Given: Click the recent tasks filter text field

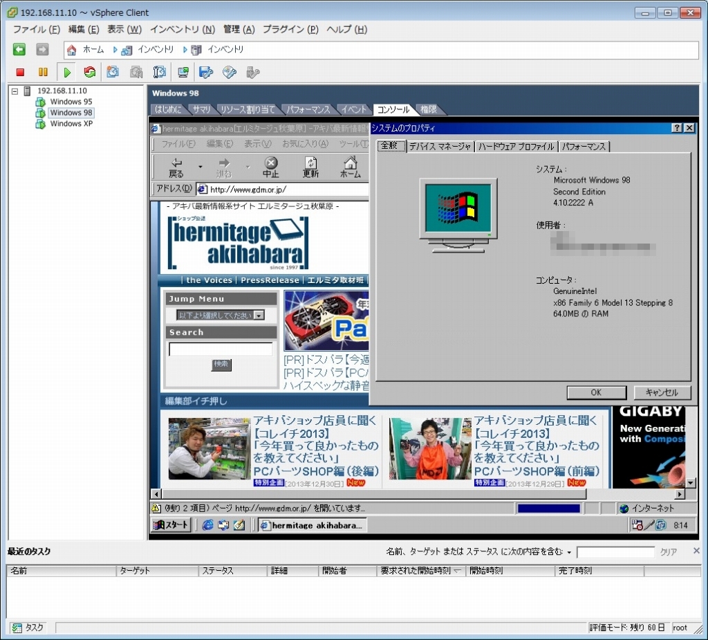Looking at the screenshot, I should (615, 552).
